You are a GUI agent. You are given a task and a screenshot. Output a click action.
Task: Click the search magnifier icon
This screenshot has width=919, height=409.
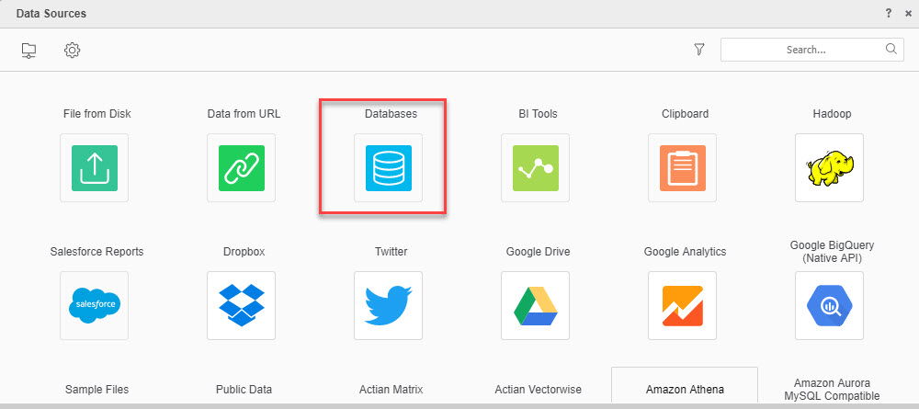[x=891, y=50]
